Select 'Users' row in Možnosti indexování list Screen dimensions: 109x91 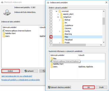point(23,36)
